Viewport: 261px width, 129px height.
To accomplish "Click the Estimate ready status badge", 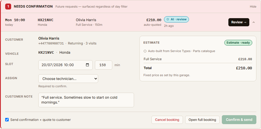I will click(238, 43).
